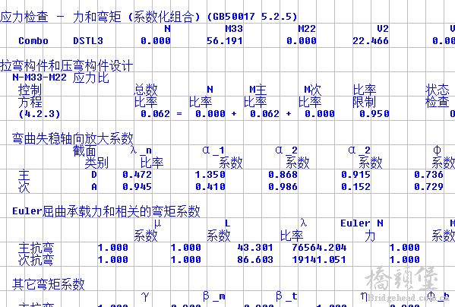Select the value '0.472'

point(137,175)
